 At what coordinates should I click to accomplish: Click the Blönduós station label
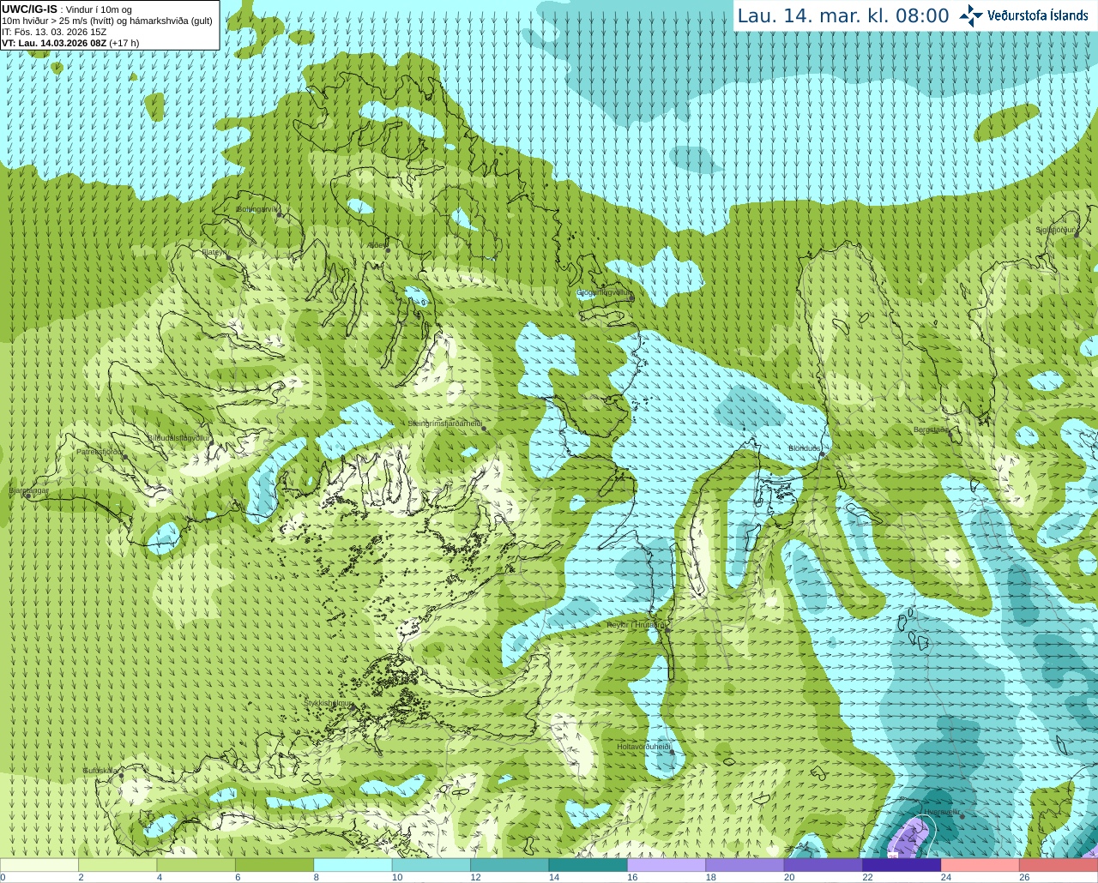coord(805,448)
